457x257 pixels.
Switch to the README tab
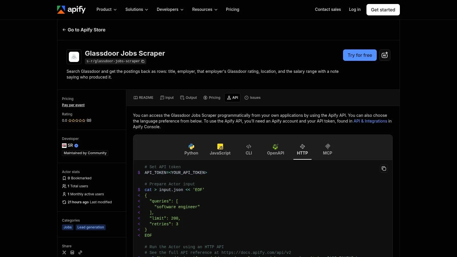(143, 98)
